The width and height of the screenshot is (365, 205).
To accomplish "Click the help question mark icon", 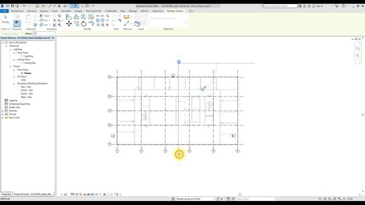I will [x=343, y=6].
